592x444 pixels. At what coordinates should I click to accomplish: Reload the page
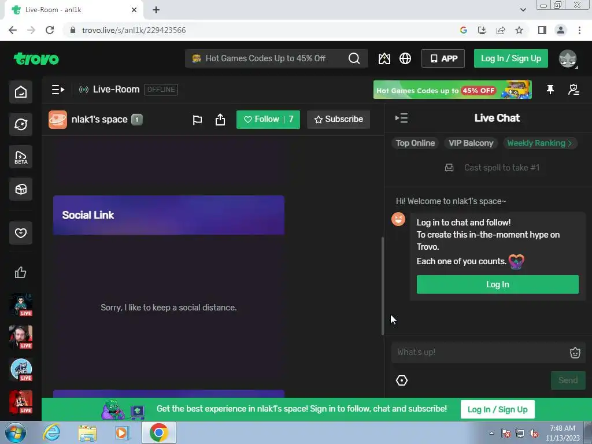[50, 30]
